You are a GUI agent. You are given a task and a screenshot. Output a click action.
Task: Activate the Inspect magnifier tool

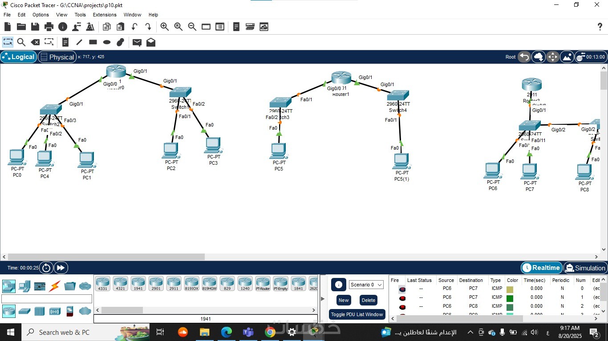[x=21, y=42]
